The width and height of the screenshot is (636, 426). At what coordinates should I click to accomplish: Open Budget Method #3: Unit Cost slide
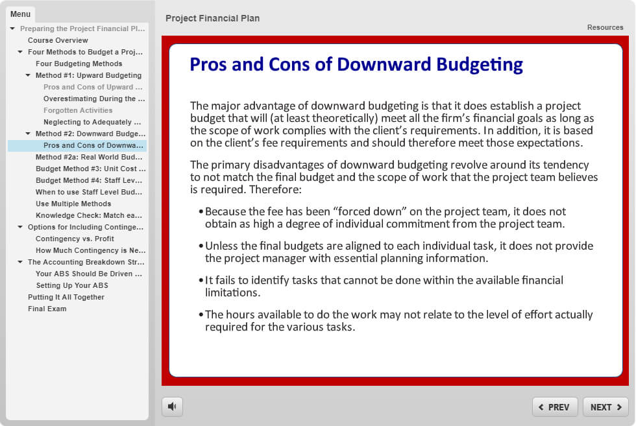[x=90, y=169]
